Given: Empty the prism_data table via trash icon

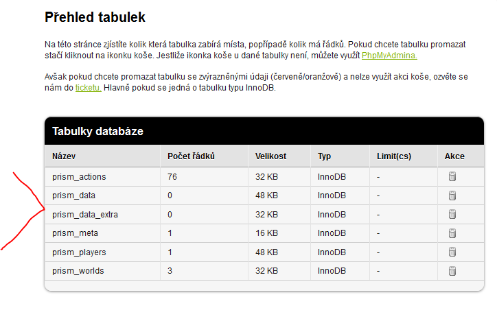Looking at the screenshot, I should (x=452, y=195).
